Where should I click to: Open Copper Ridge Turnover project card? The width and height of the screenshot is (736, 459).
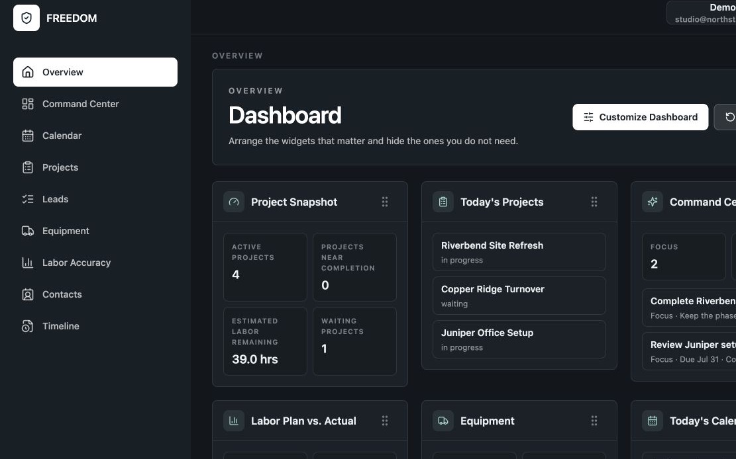519,296
